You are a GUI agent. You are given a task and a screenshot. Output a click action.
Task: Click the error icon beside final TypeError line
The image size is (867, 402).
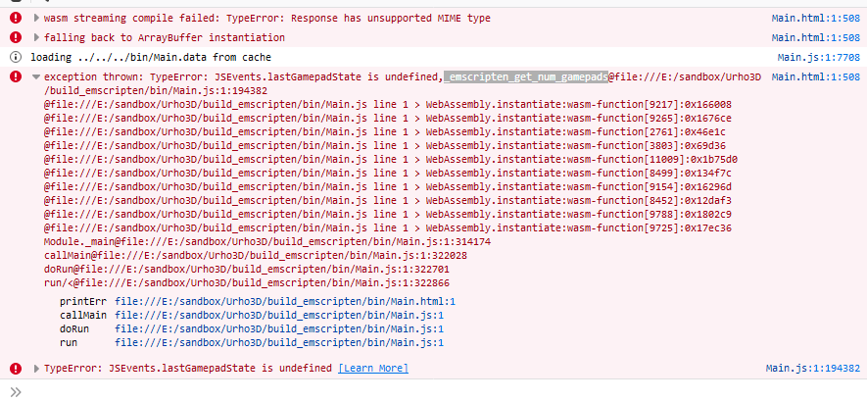coord(16,369)
